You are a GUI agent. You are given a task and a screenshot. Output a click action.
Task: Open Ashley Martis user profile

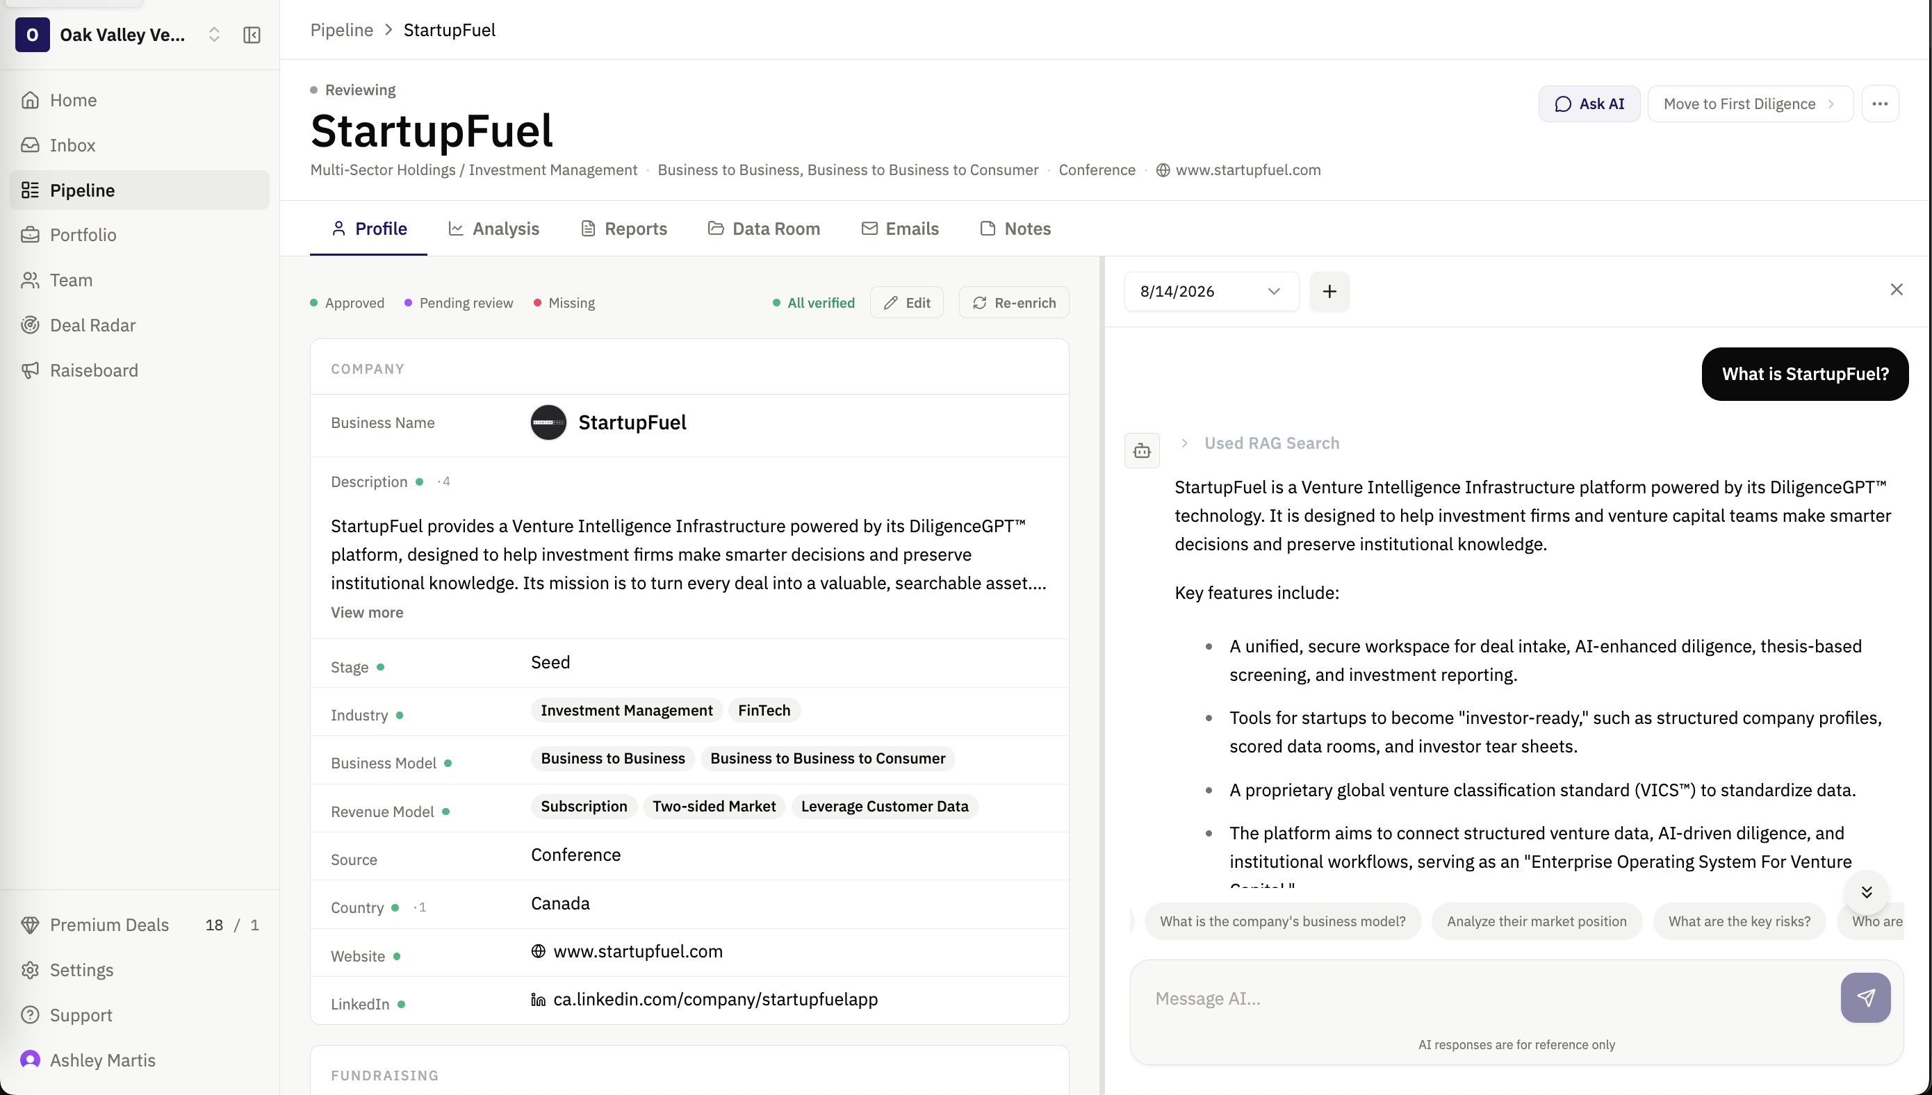[x=139, y=1060]
